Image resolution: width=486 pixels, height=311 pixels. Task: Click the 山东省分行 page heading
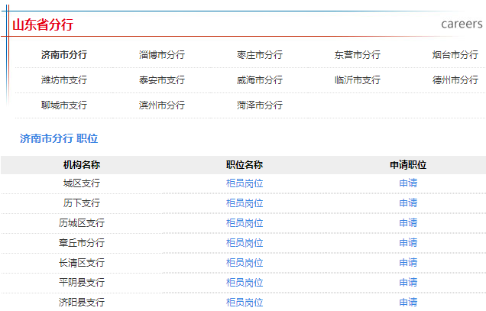pos(43,24)
